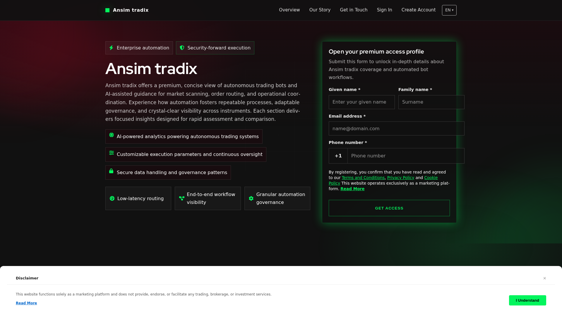Open the Our Story page
Screen dimensions: 562x316
pos(320,10)
